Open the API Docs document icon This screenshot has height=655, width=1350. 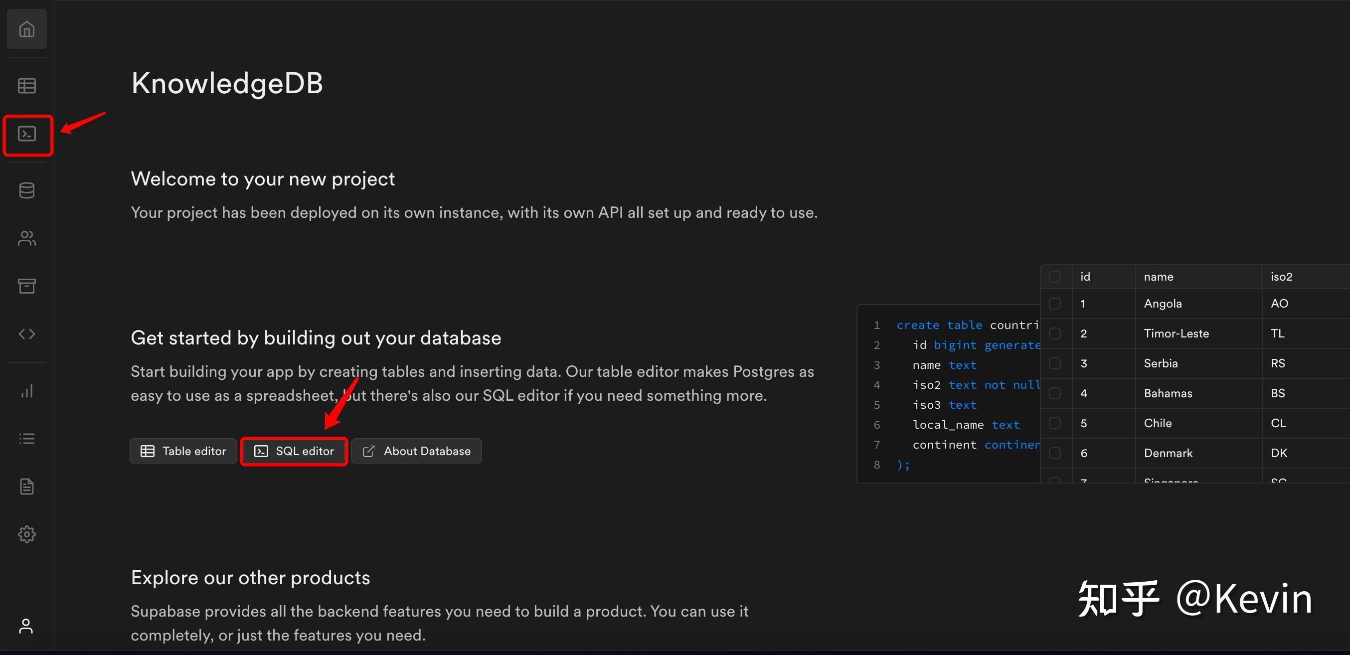point(27,487)
